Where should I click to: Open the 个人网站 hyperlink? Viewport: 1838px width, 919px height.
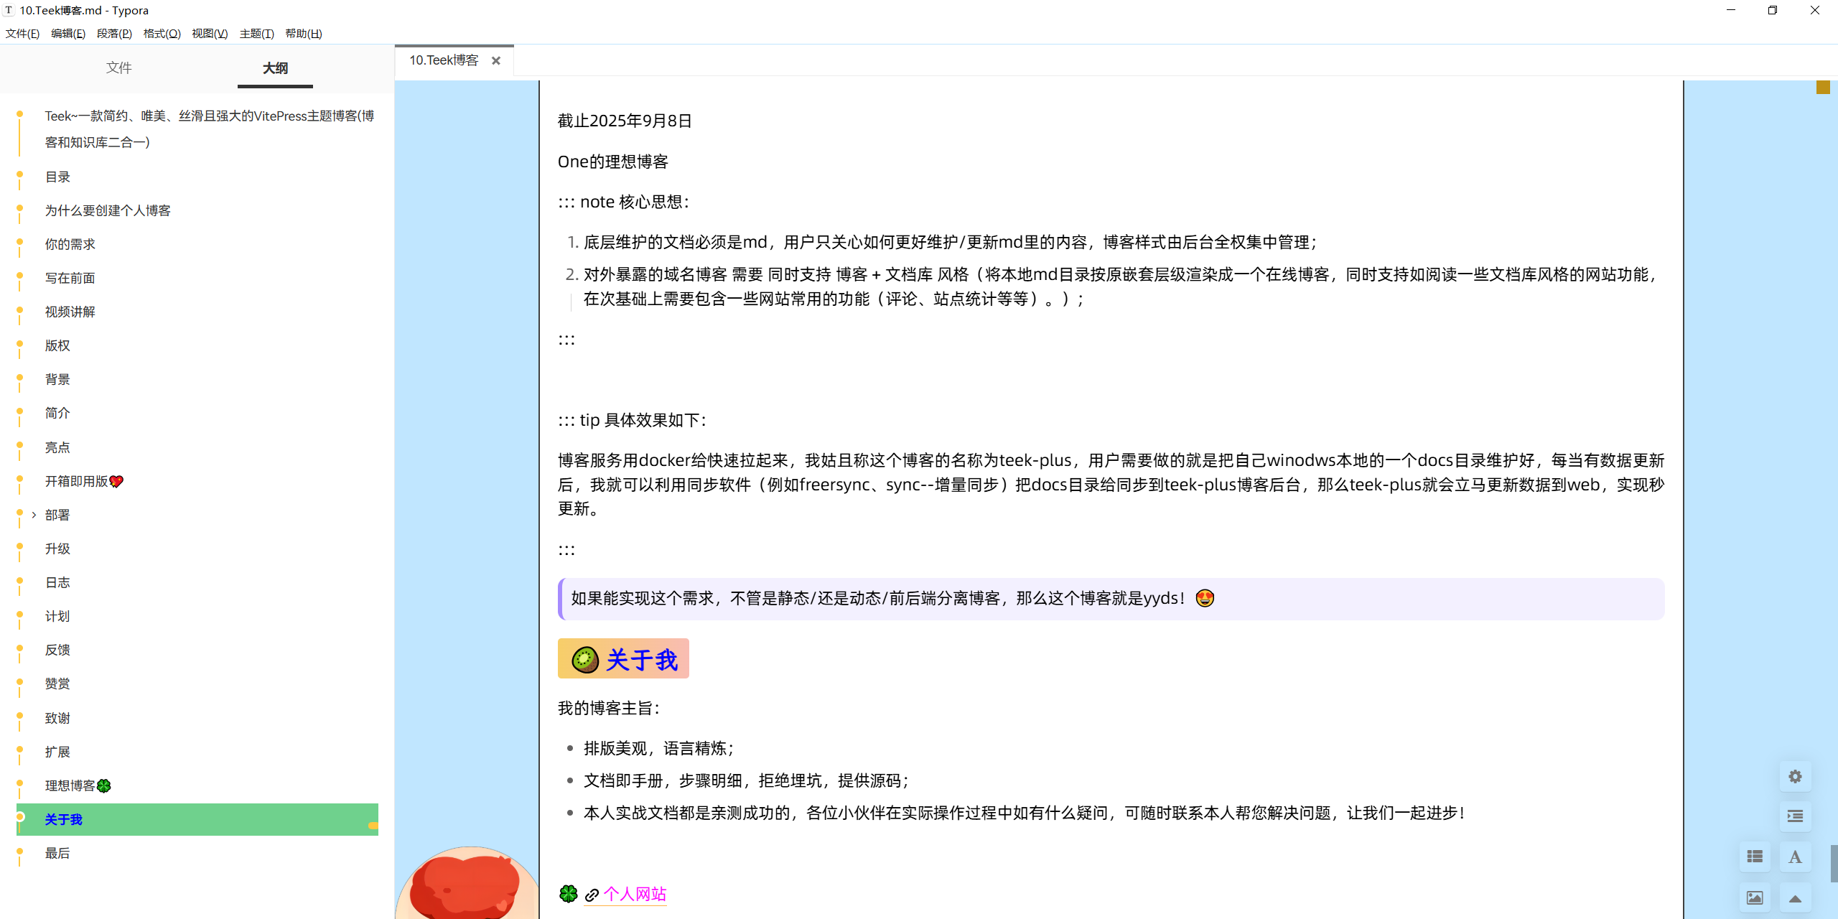[635, 894]
